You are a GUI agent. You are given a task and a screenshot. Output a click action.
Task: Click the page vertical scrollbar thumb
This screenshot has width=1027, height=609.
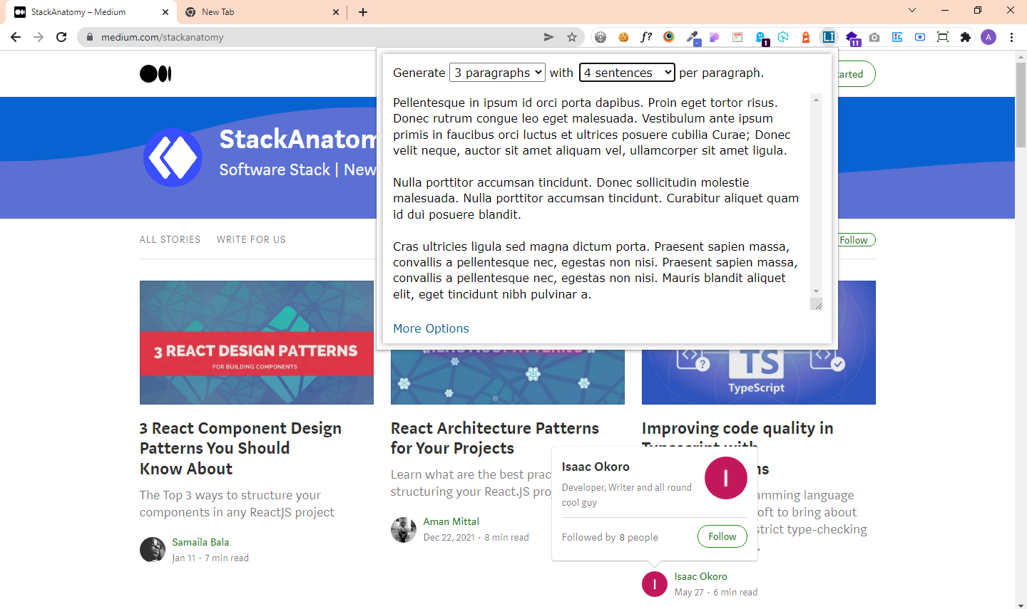point(1021,105)
